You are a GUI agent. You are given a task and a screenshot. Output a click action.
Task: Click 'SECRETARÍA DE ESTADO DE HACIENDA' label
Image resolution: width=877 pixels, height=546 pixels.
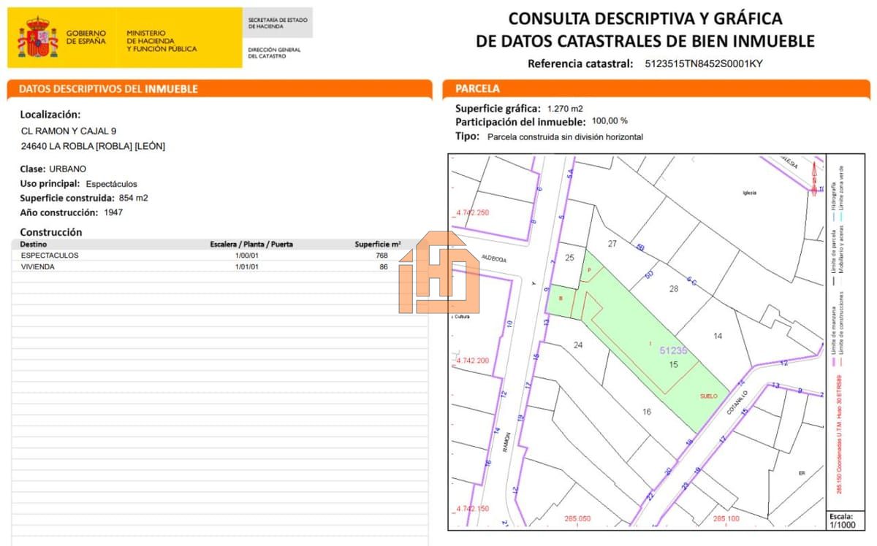(278, 23)
